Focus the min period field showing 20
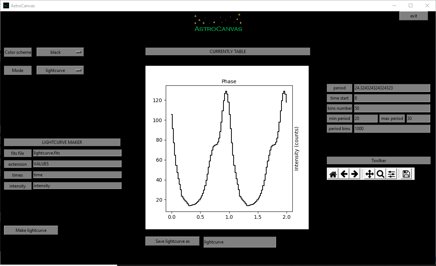The image size is (436, 266). 366,118
